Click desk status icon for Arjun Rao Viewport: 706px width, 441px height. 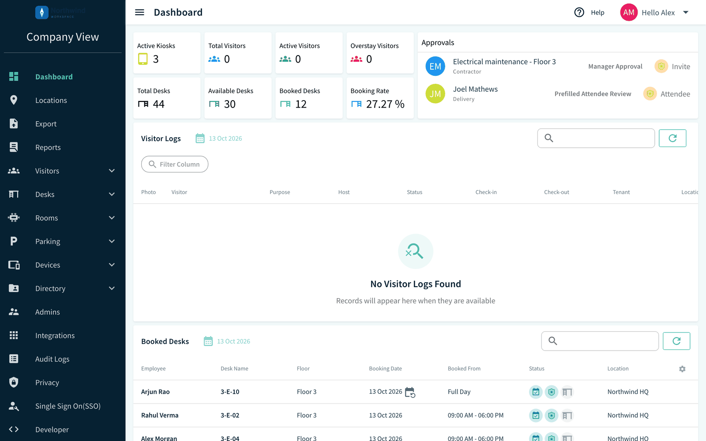pyautogui.click(x=567, y=392)
